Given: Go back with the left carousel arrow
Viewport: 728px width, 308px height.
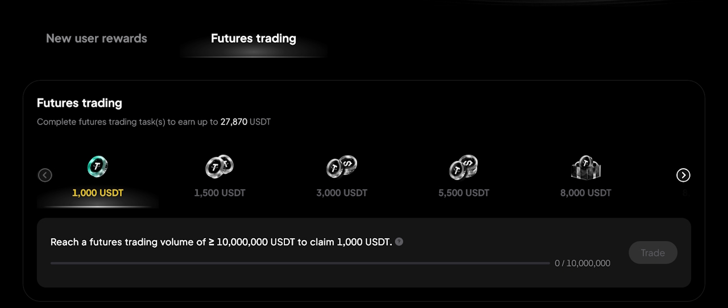Looking at the screenshot, I should coord(45,175).
